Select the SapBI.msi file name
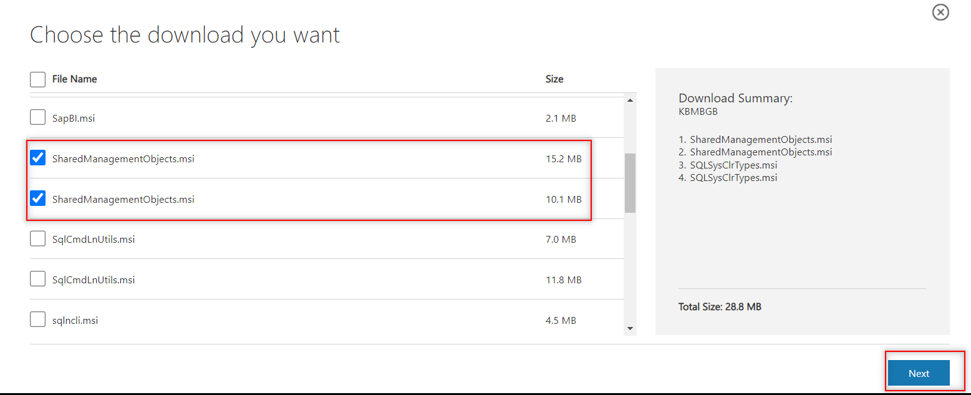The width and height of the screenshot is (971, 395). point(74,118)
